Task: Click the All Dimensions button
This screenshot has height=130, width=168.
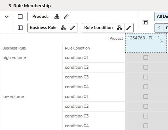Action: coord(161,16)
